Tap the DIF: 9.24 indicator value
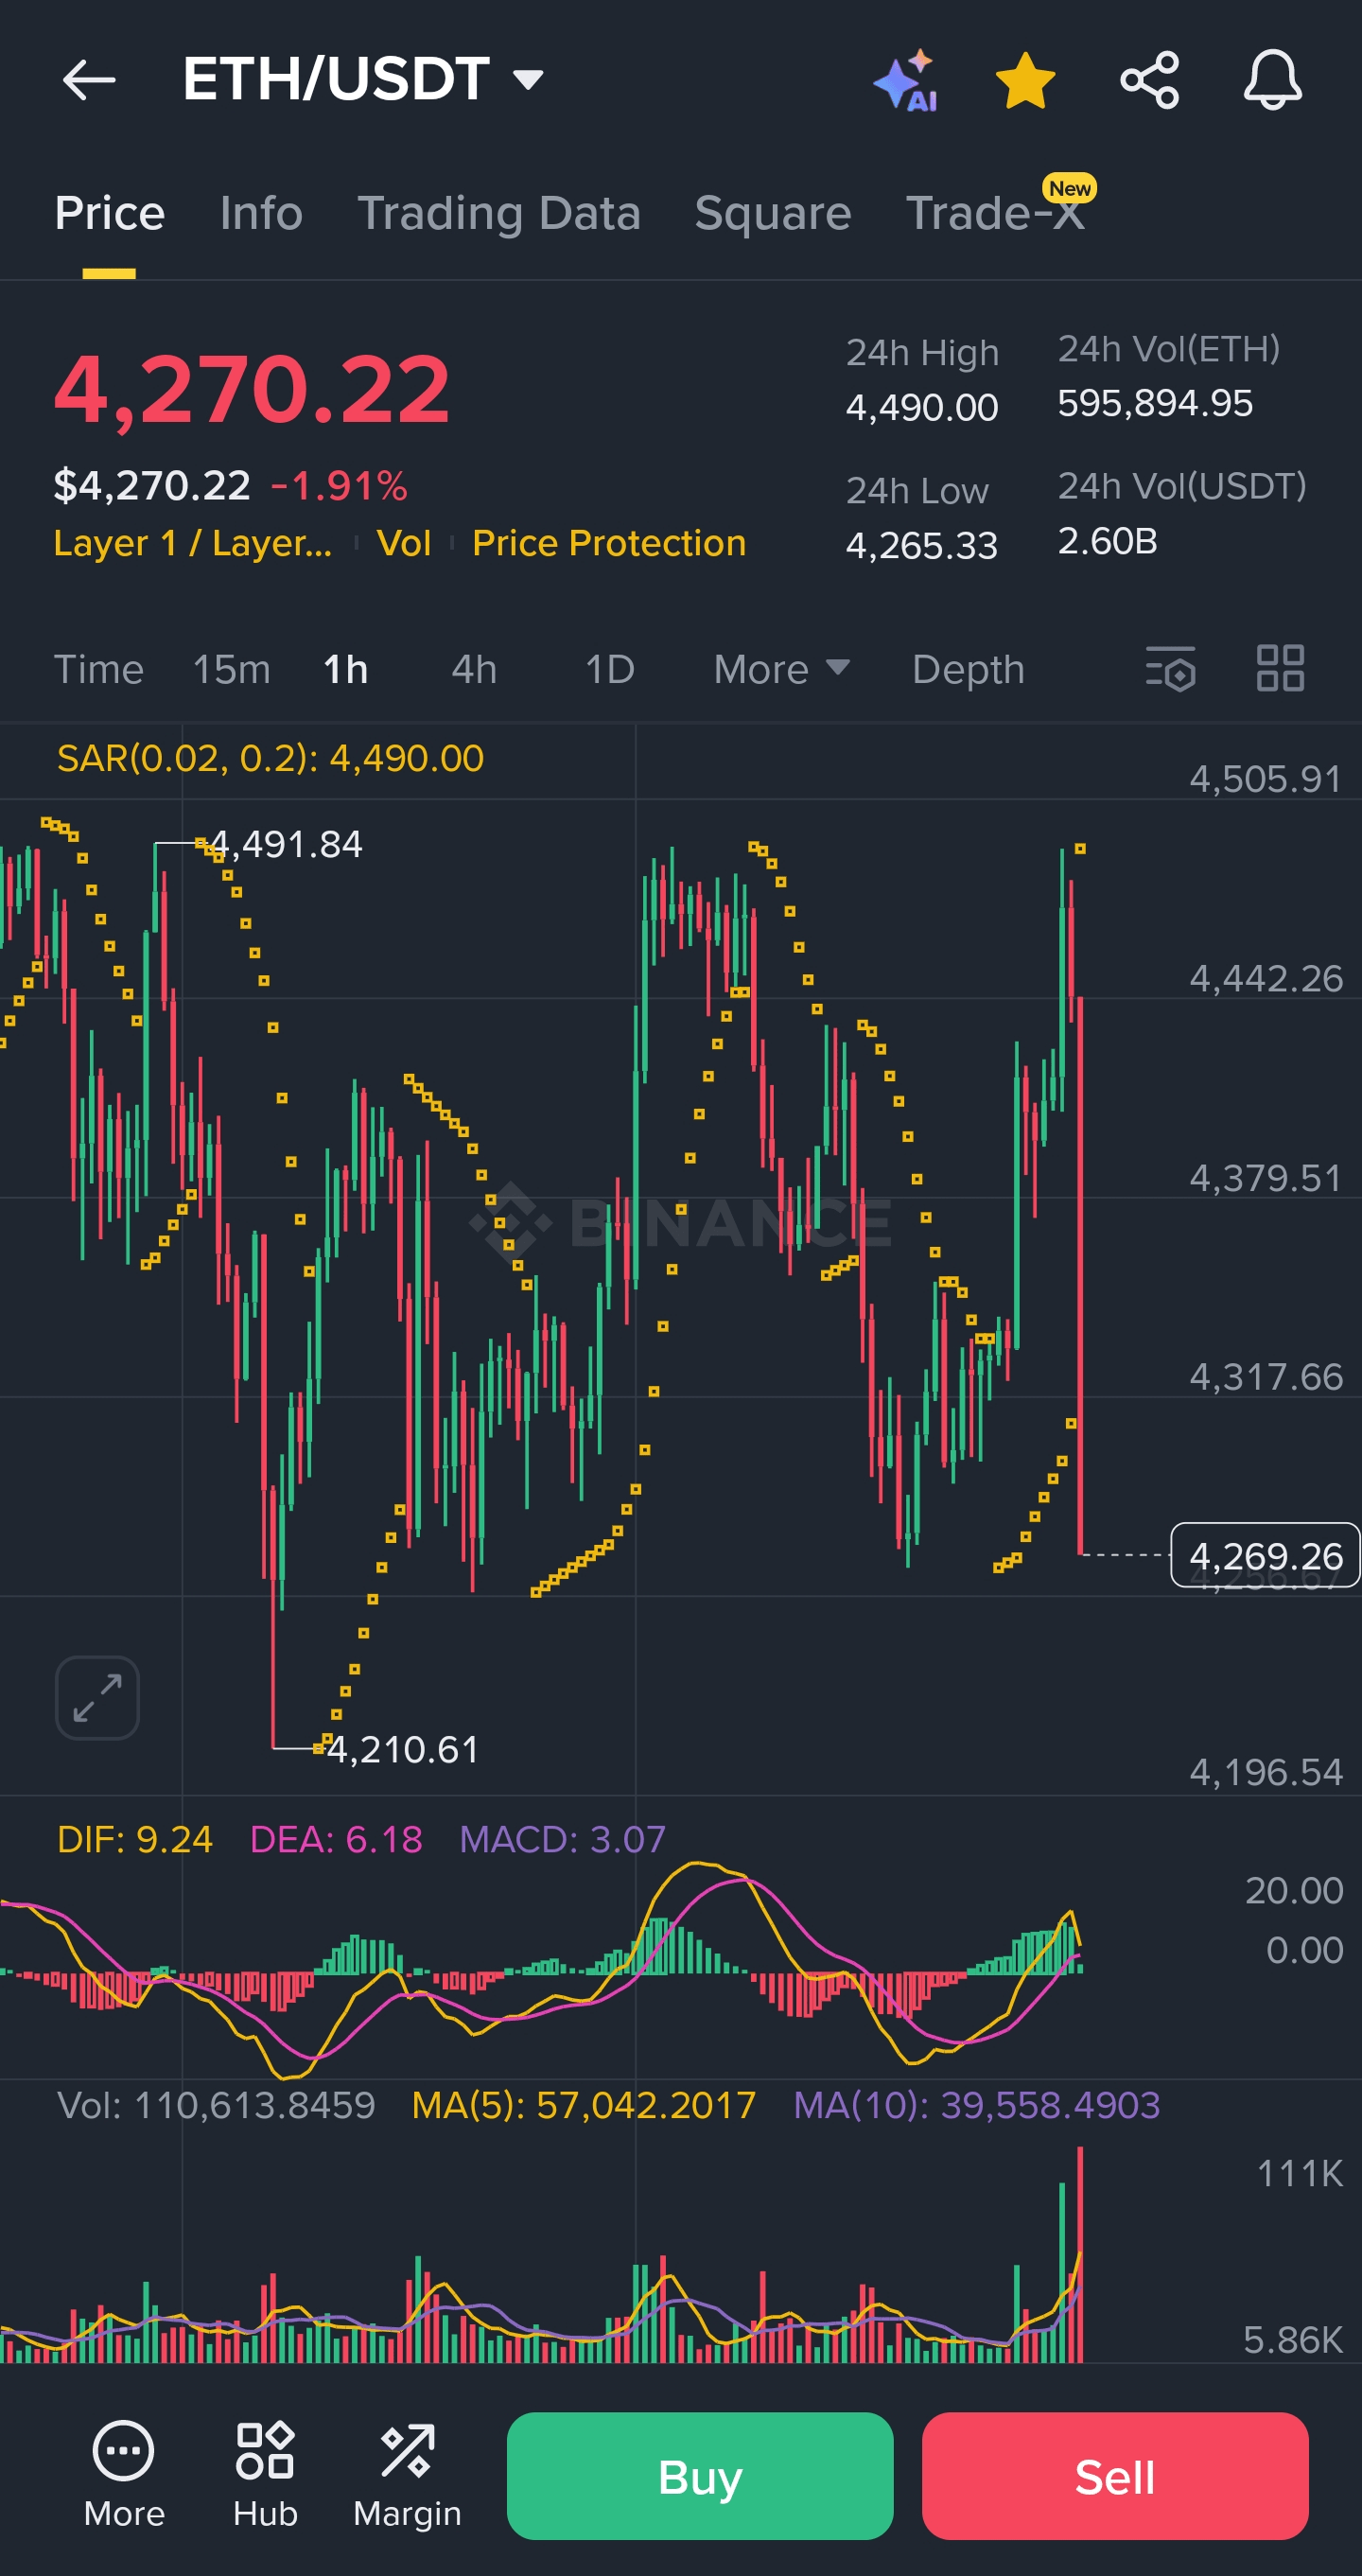Screen dimensions: 1362x2576 point(135,1839)
